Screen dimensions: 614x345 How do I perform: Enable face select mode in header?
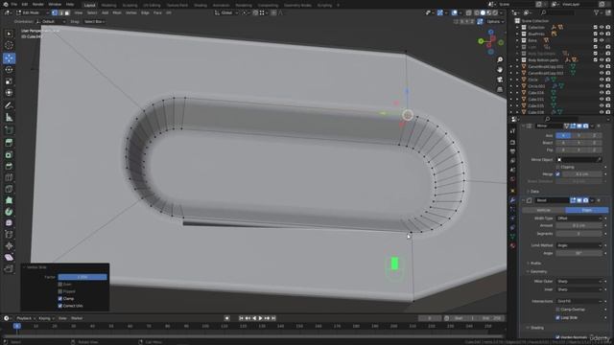[x=67, y=12]
